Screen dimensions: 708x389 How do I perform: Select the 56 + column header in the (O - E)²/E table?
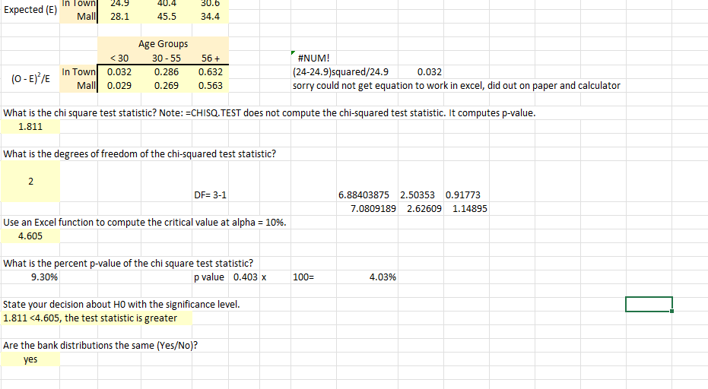(x=211, y=59)
